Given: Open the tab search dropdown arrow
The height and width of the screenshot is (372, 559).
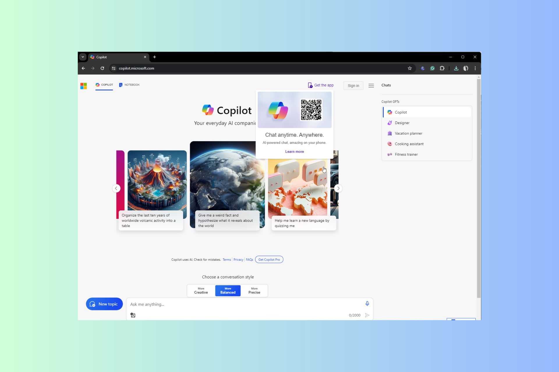Looking at the screenshot, I should pyautogui.click(x=83, y=57).
